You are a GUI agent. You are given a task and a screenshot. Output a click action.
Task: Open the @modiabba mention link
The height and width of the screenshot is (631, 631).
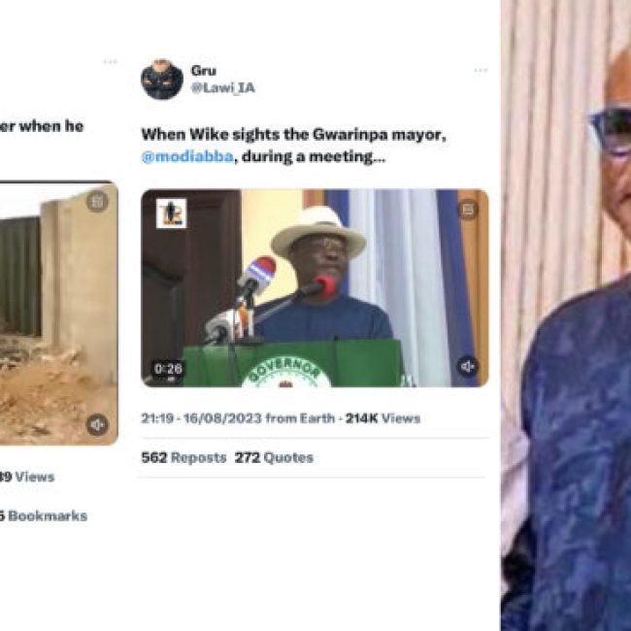coord(187,156)
